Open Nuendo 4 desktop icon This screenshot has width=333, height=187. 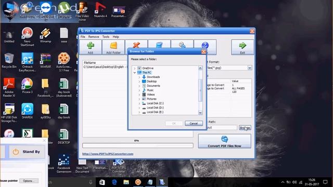pyautogui.click(x=100, y=10)
